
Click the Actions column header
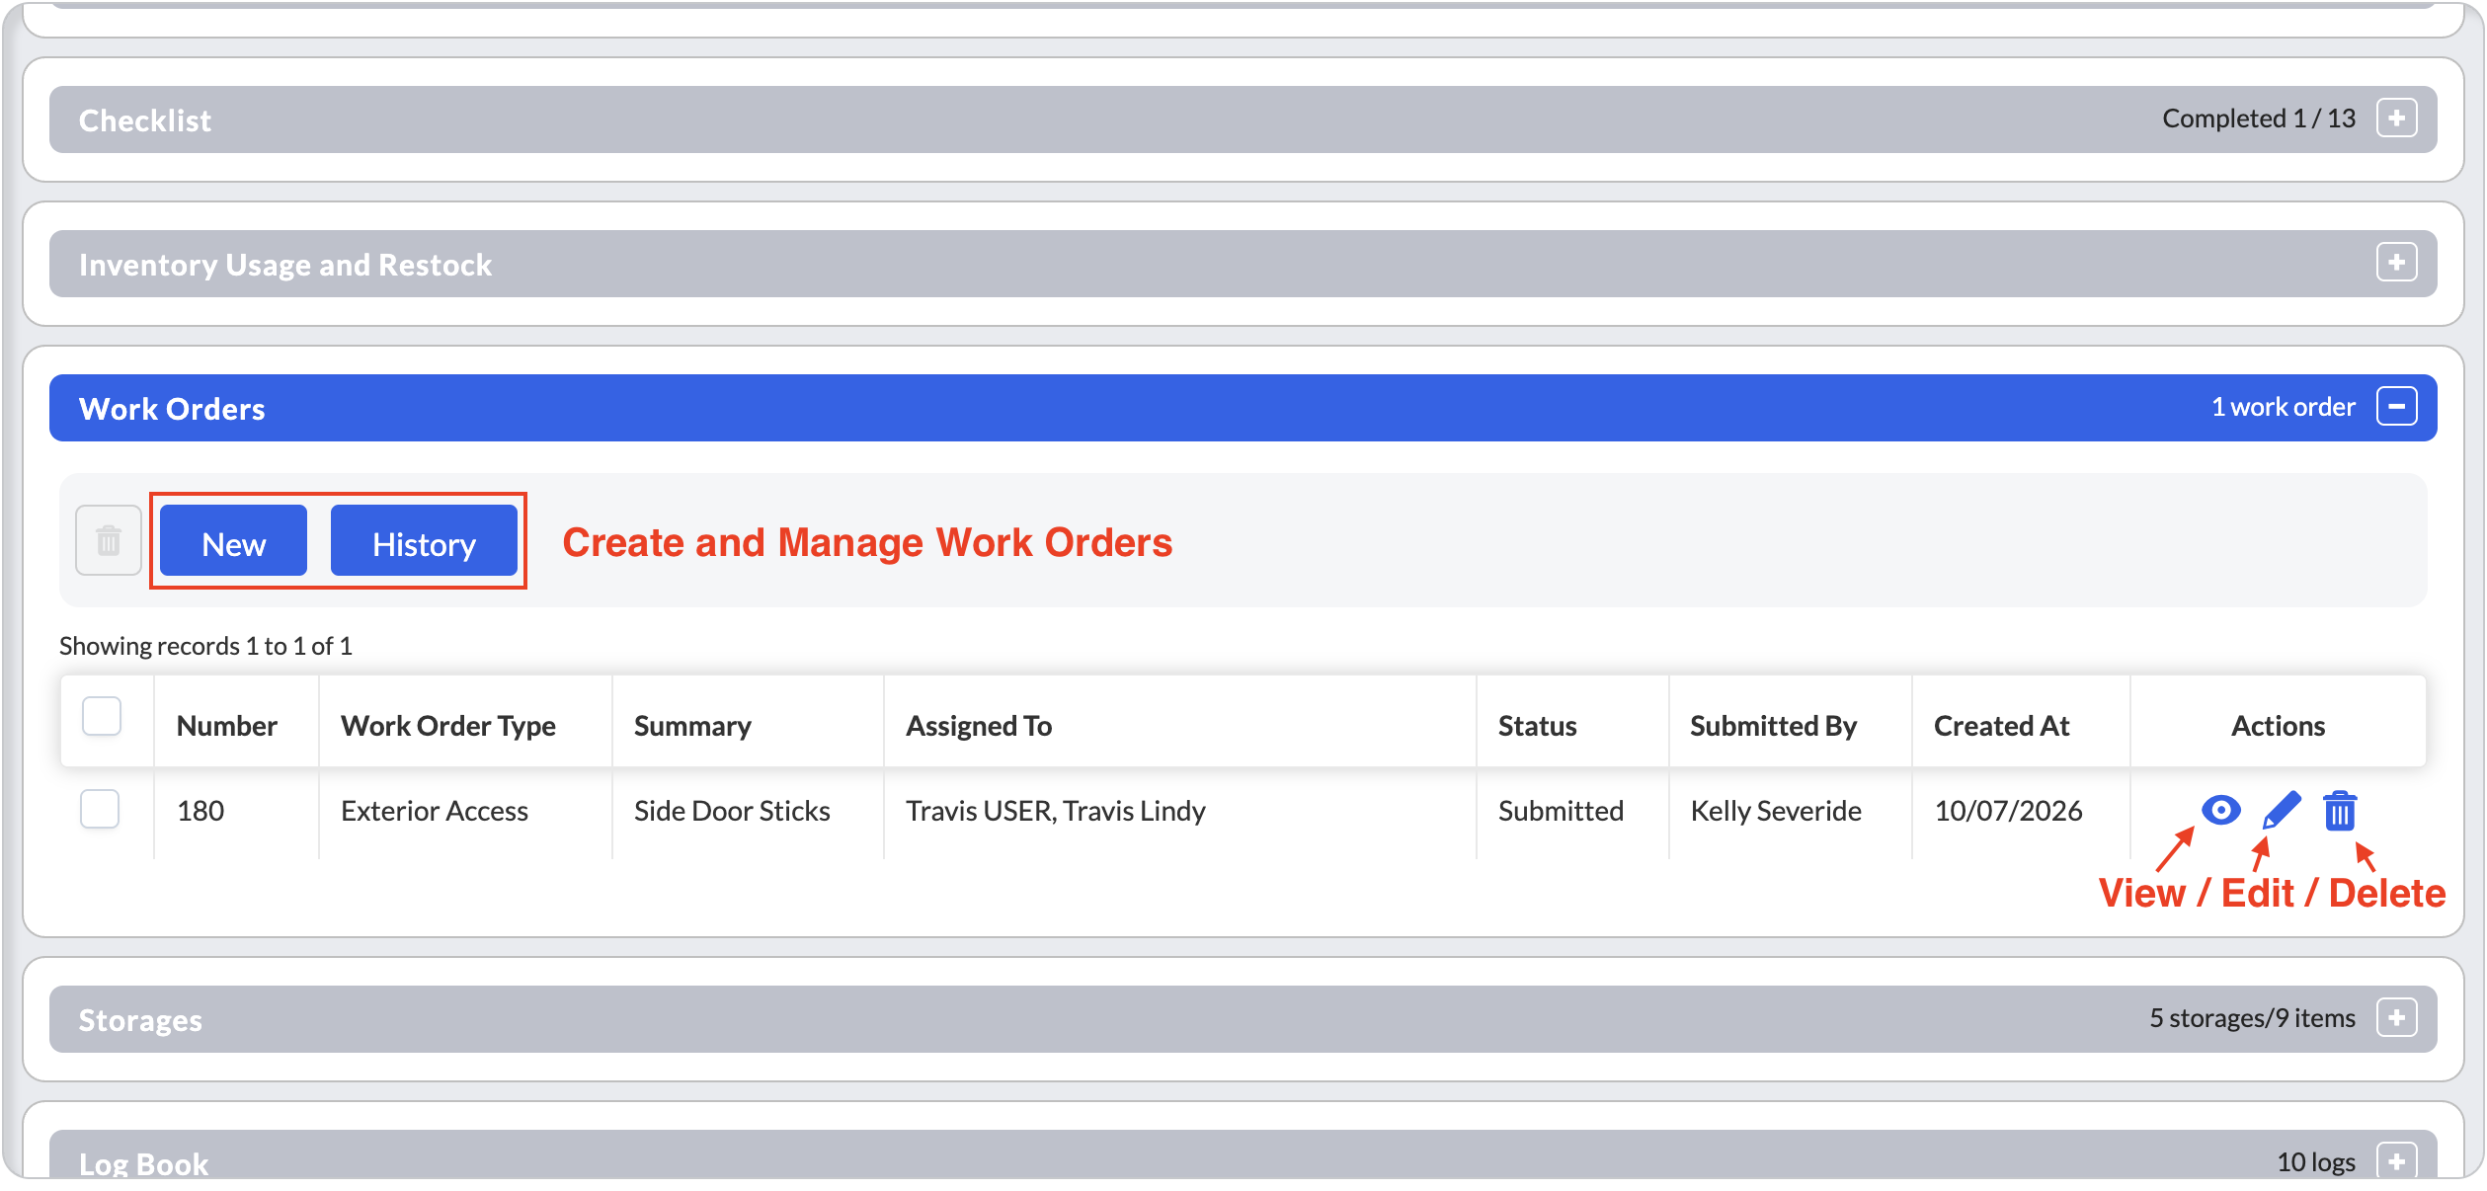click(x=2278, y=726)
